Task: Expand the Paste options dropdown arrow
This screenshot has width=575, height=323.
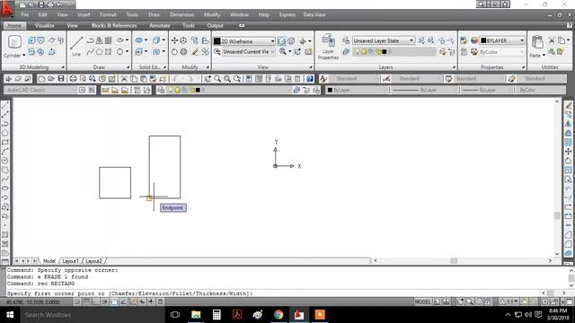Action: click(544, 56)
